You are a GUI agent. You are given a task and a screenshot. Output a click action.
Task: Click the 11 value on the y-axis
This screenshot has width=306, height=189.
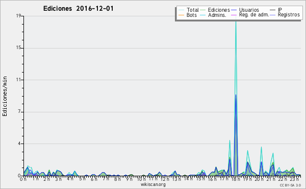click(18, 80)
